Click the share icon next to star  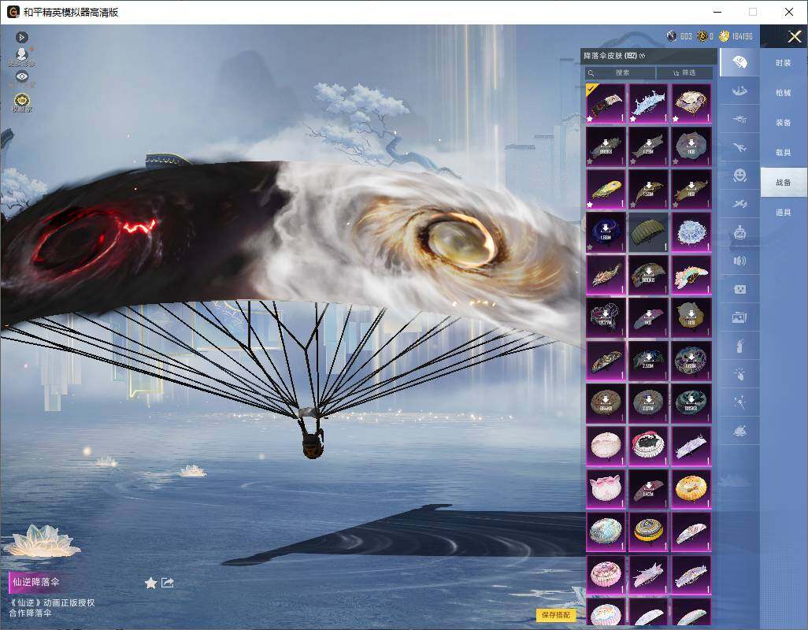(x=168, y=583)
